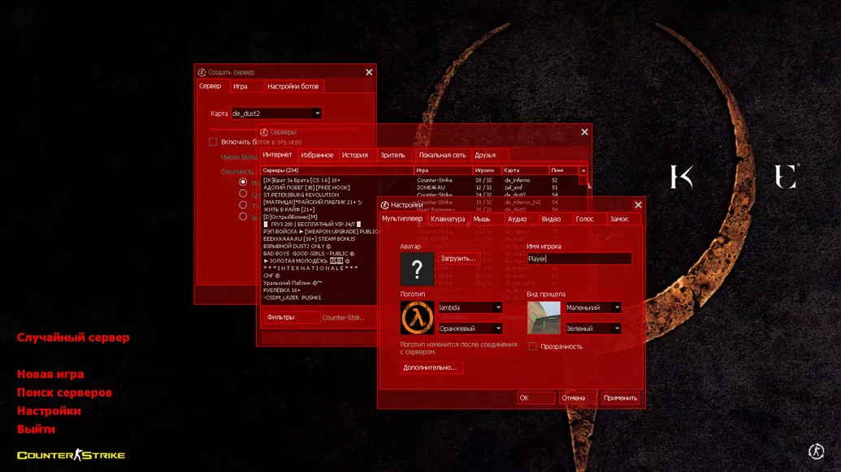Open Фильтры in the Серверы window
Viewport: 841px width, 472px height.
291,317
